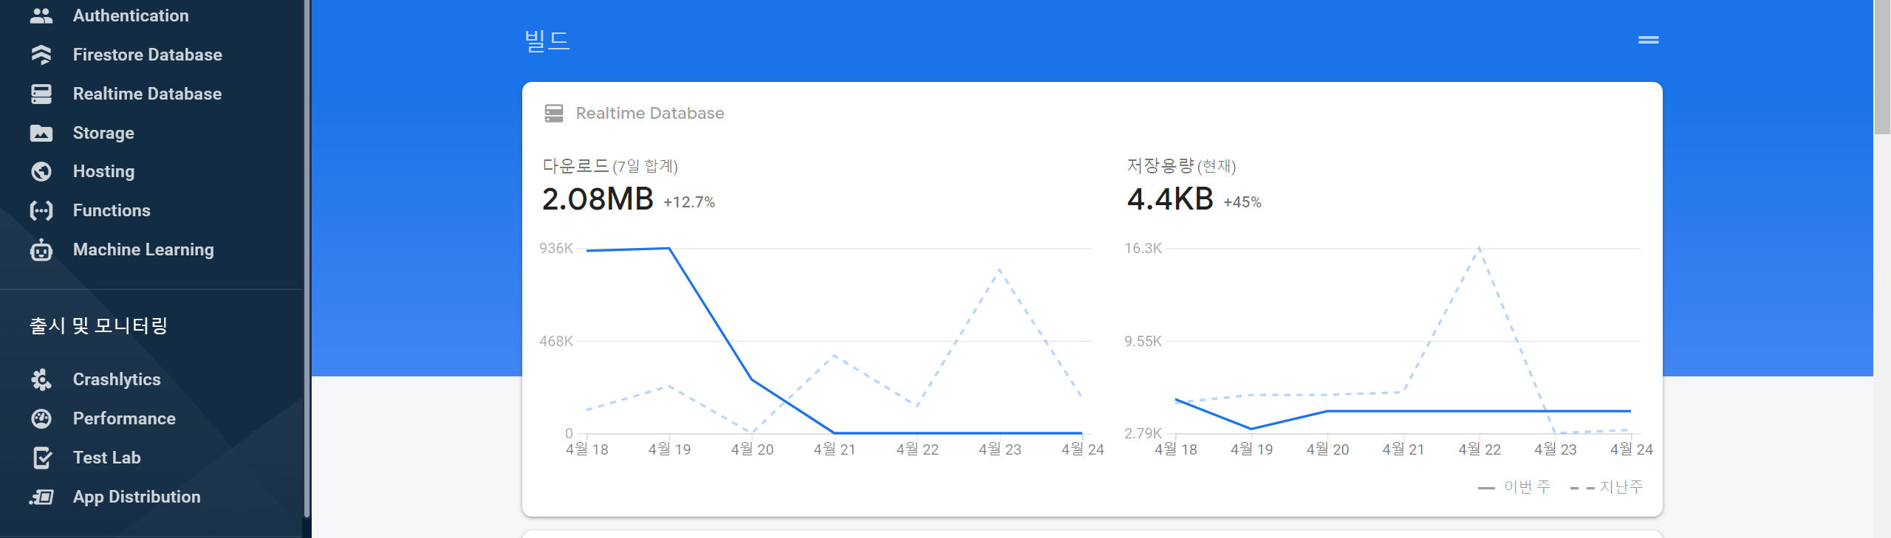
Task: Click the Test Lab checklist icon
Action: click(x=43, y=458)
